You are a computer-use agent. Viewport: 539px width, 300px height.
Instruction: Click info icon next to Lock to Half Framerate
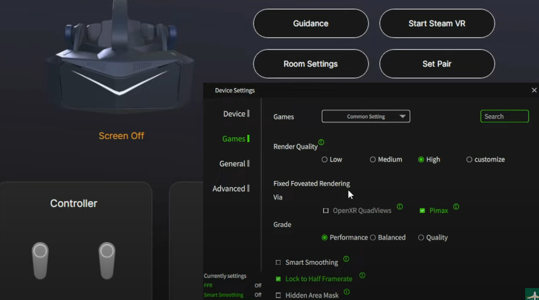[x=362, y=275]
